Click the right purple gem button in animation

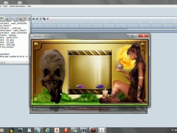click(100, 86)
